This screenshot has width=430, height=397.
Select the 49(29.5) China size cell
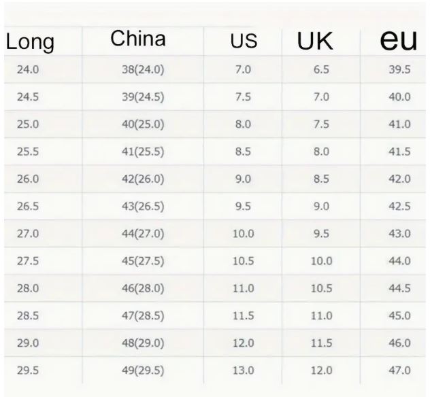[143, 370]
